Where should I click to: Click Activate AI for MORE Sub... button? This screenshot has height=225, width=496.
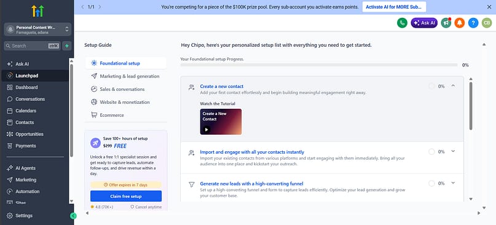[x=394, y=7]
